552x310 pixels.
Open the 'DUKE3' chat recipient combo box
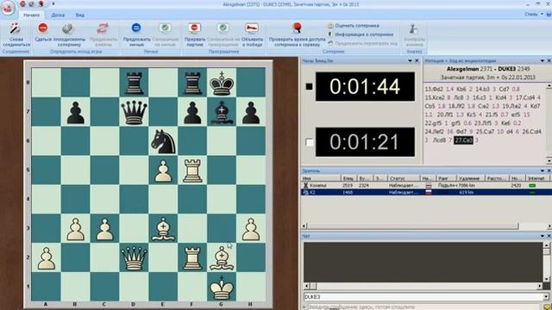tap(426, 297)
